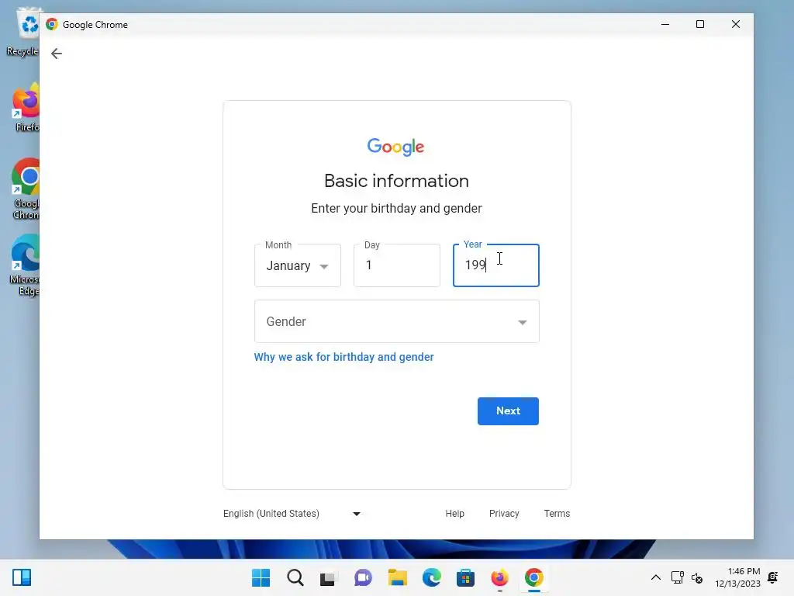Close the Google Chrome window
The width and height of the screenshot is (794, 596).
tap(736, 24)
